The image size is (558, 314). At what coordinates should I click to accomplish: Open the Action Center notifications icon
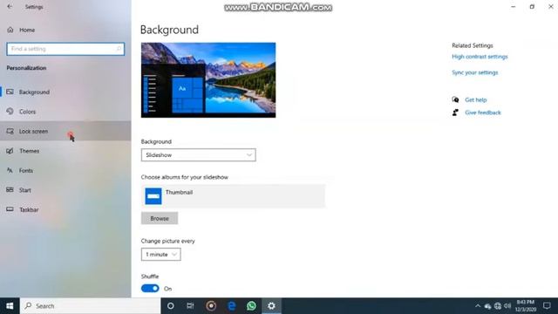pos(547,306)
